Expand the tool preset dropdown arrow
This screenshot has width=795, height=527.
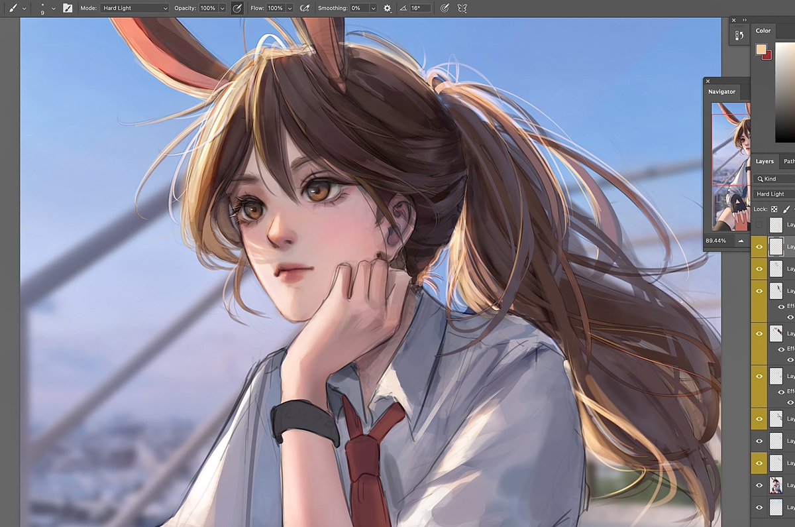(25, 9)
